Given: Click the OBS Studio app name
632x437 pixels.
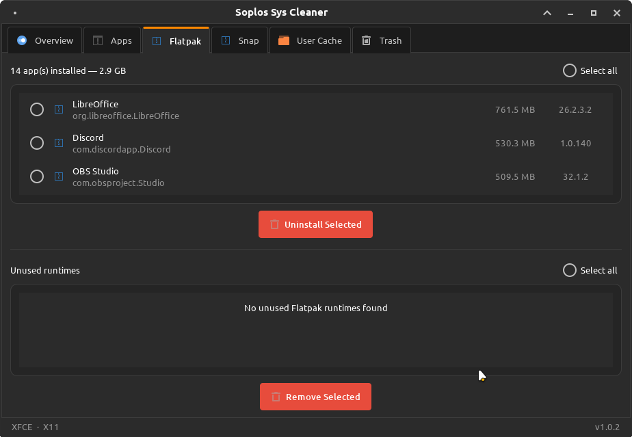Looking at the screenshot, I should coord(96,171).
